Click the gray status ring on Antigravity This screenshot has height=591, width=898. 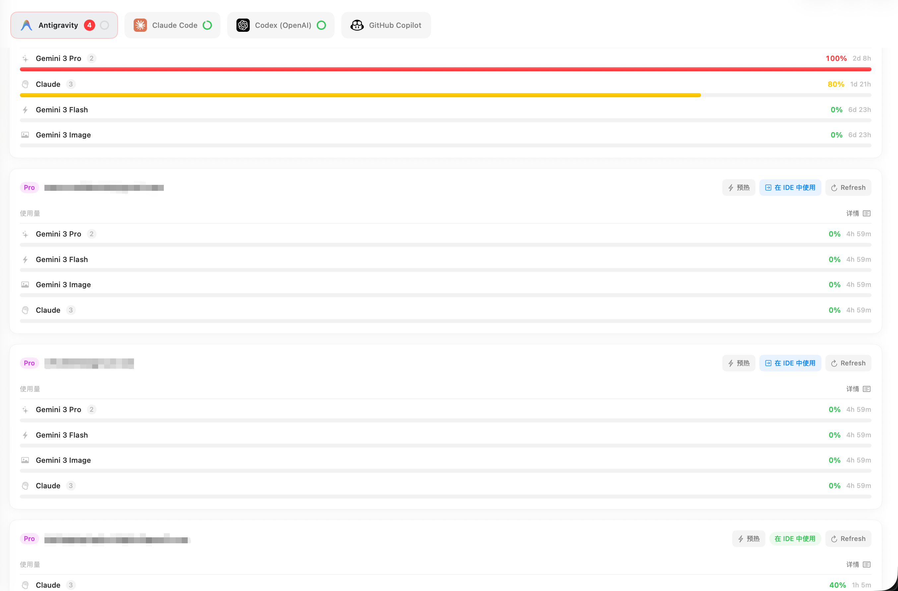(104, 25)
